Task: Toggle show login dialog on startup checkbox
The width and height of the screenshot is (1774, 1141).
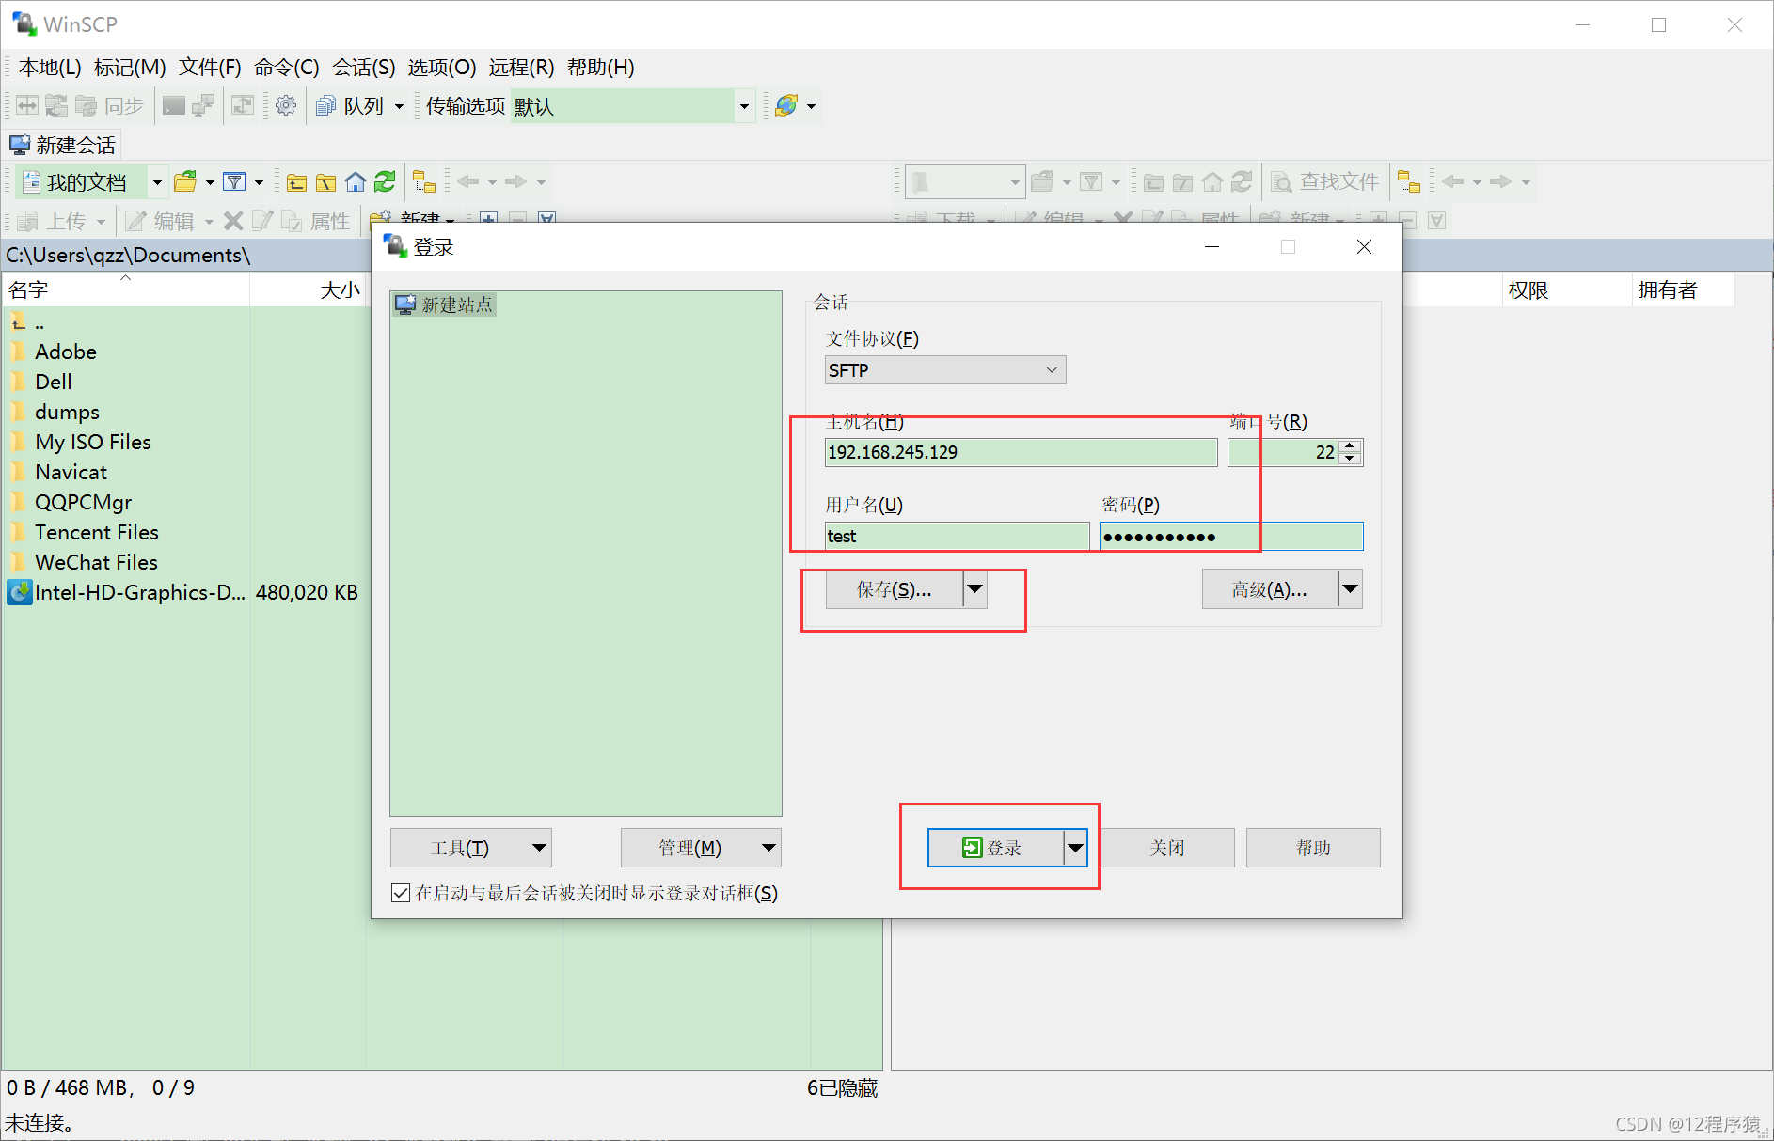Action: (401, 893)
